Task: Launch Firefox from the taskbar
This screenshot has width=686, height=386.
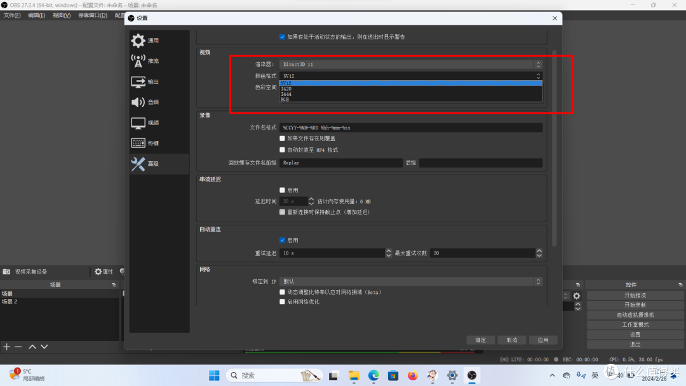Action: [413, 375]
